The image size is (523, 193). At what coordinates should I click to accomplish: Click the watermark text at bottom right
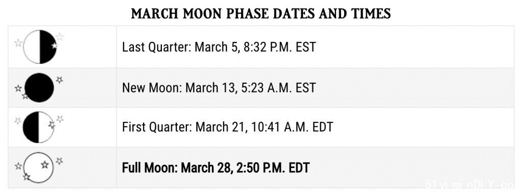(x=474, y=185)
